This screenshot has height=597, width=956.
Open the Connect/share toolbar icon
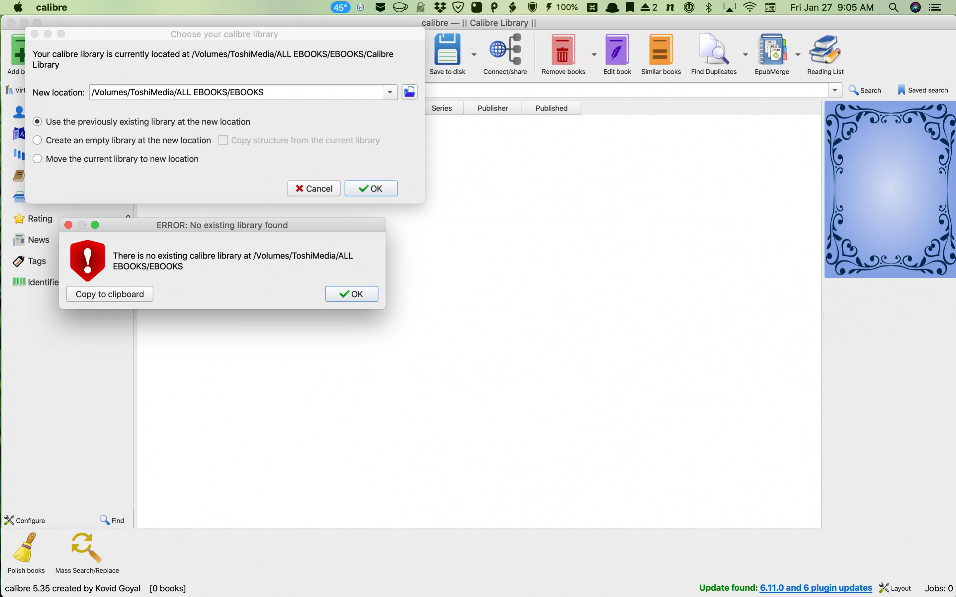point(505,49)
